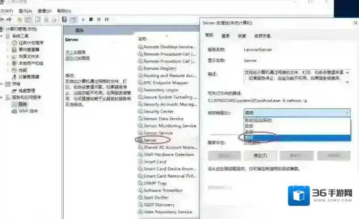Viewport: 359px width, 219px height.
Task: Click the 共享文件夹 icon in tree
Action: coord(14,57)
